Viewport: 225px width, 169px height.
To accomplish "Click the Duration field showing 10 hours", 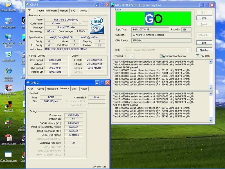I will coord(161,35).
